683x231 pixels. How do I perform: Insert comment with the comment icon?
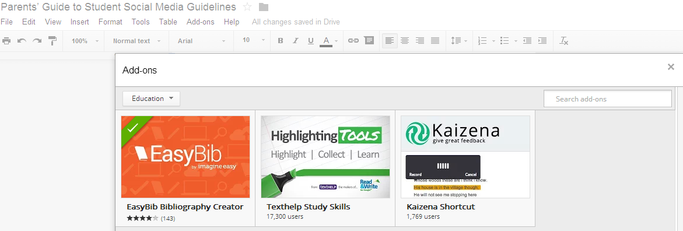369,40
